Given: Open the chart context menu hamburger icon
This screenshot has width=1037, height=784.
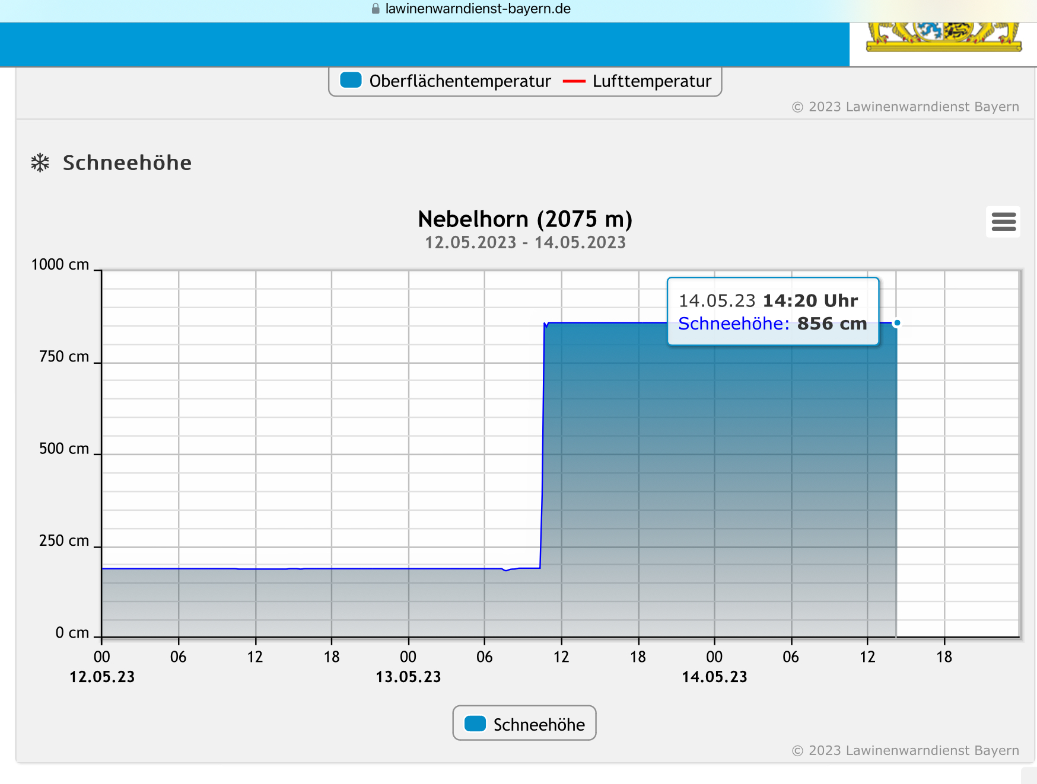Looking at the screenshot, I should coord(1003,222).
